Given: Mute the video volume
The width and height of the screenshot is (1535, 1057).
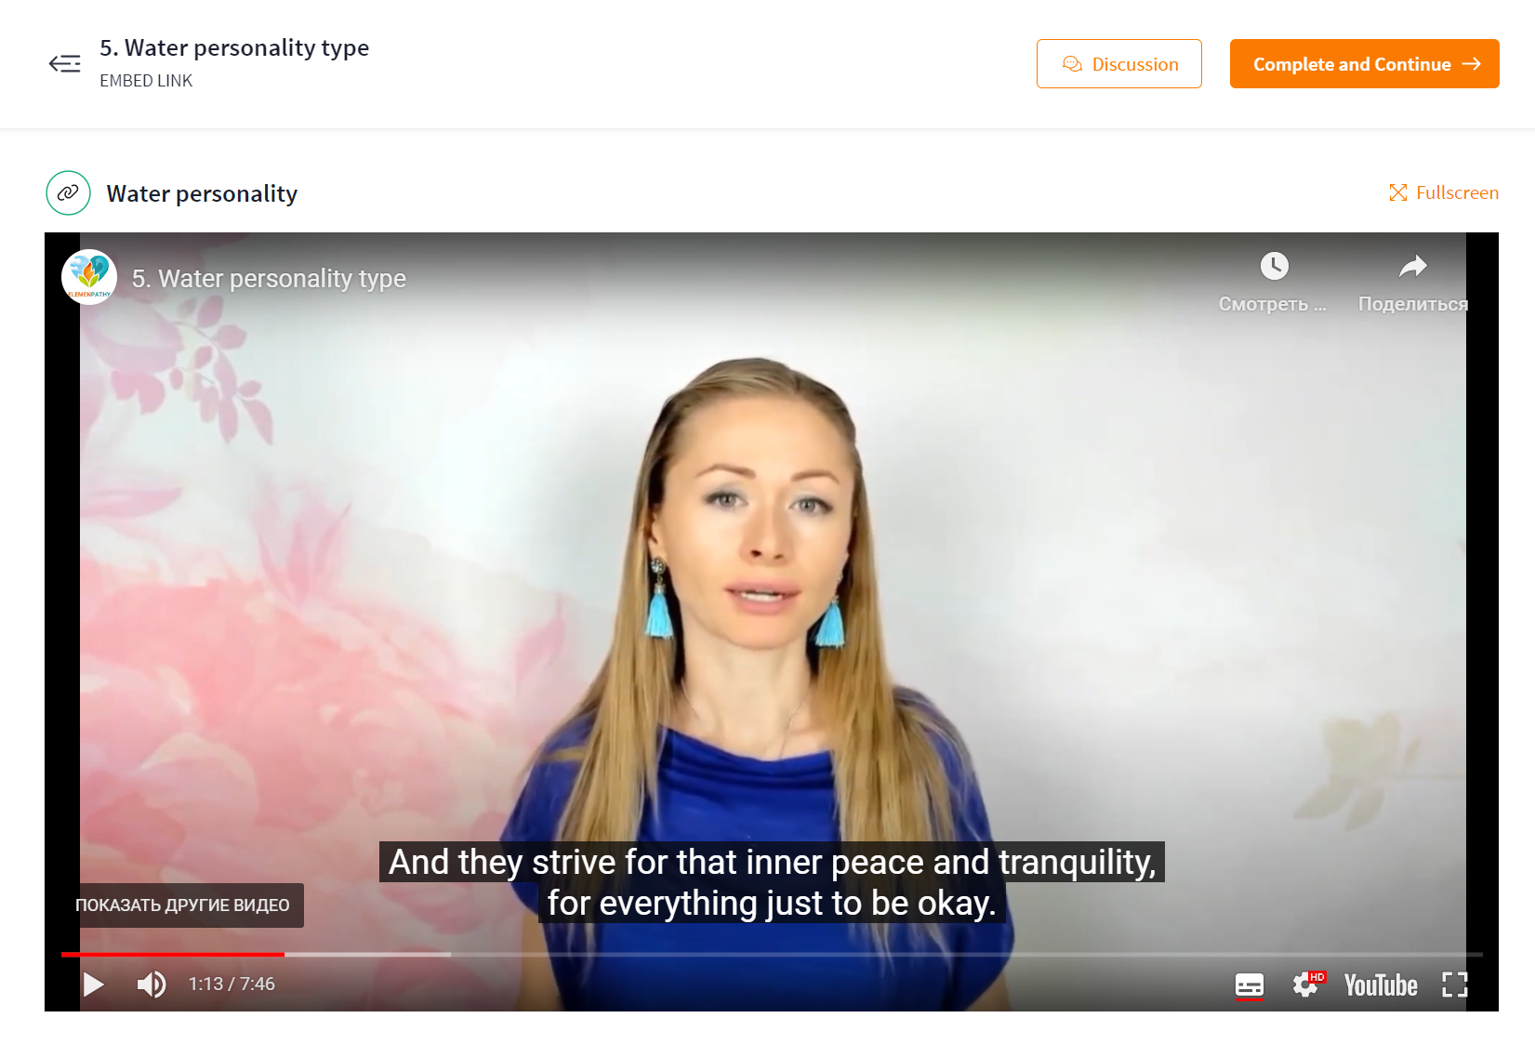Looking at the screenshot, I should point(152,984).
